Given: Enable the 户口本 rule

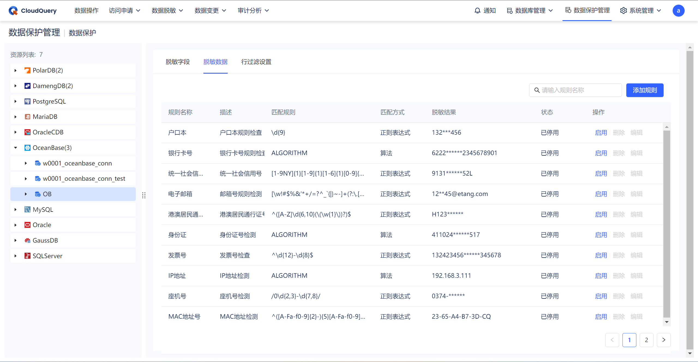Looking at the screenshot, I should (601, 133).
